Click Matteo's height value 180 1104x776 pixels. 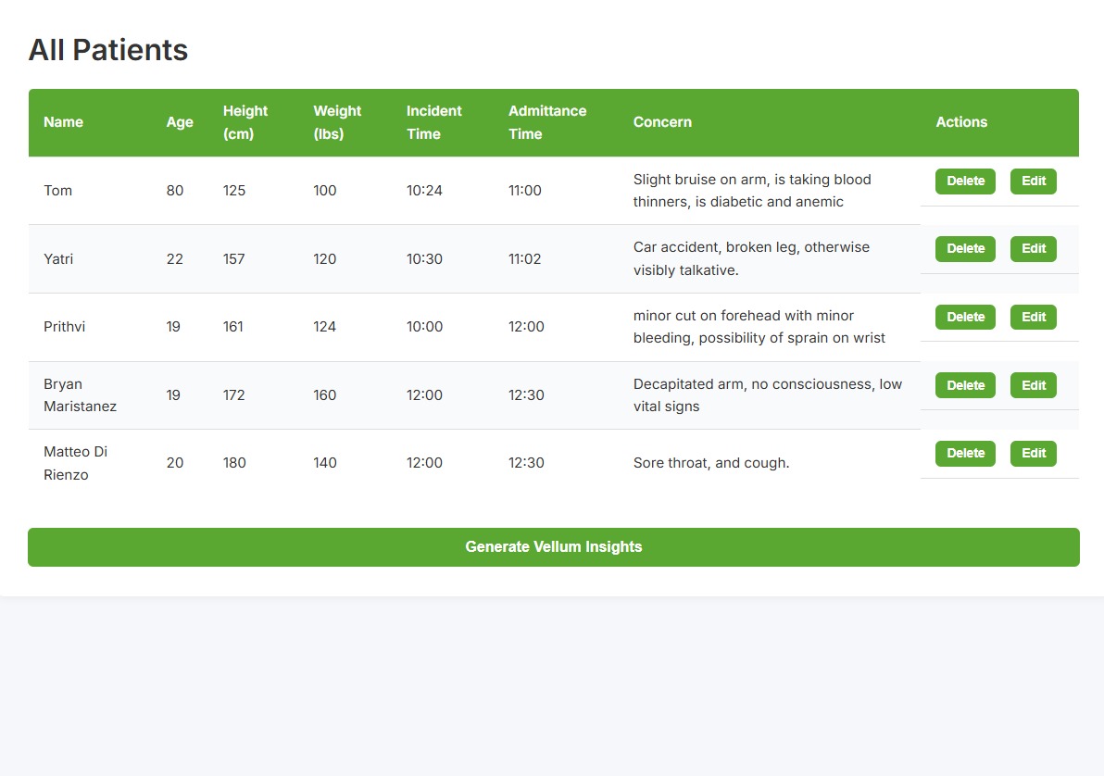(x=234, y=463)
